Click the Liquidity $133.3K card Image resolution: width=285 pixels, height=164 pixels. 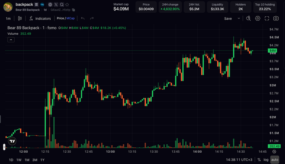[218, 7]
